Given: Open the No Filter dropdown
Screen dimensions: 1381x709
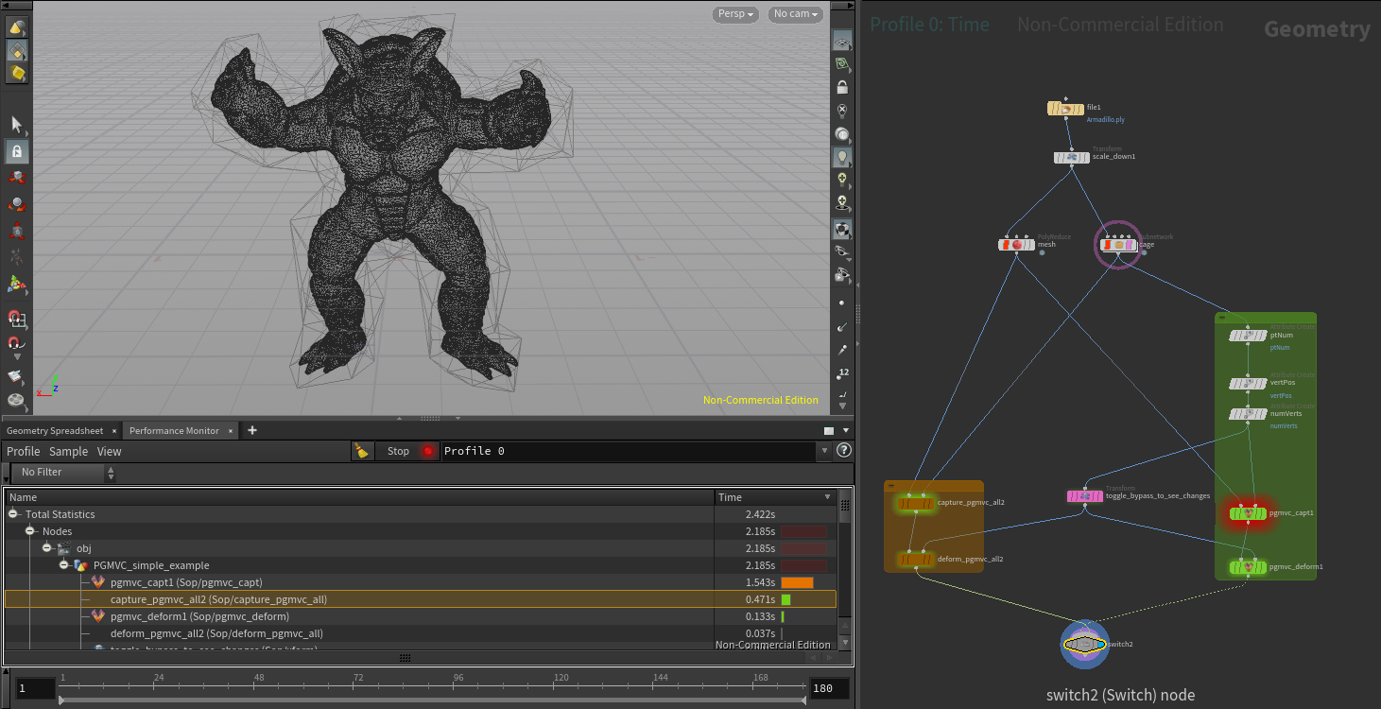Looking at the screenshot, I should point(63,472).
